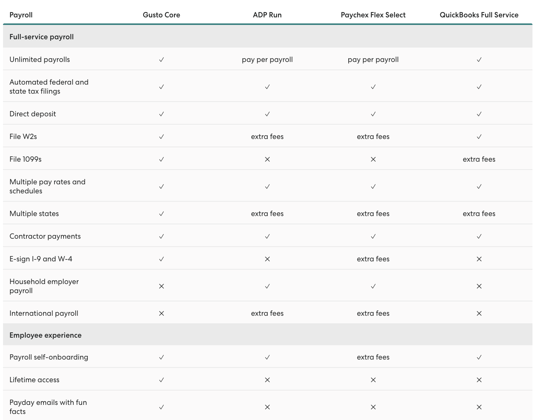
Task: Click Paychex checkmark for Automated tax filings
Action: click(373, 87)
